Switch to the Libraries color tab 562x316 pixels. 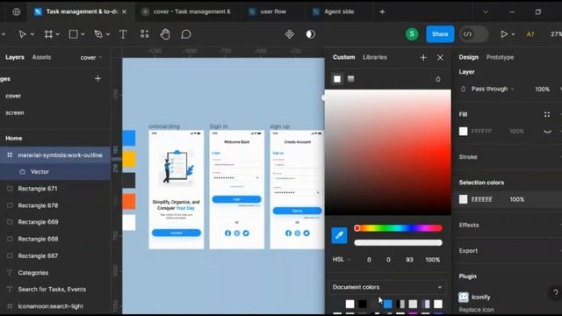[375, 57]
